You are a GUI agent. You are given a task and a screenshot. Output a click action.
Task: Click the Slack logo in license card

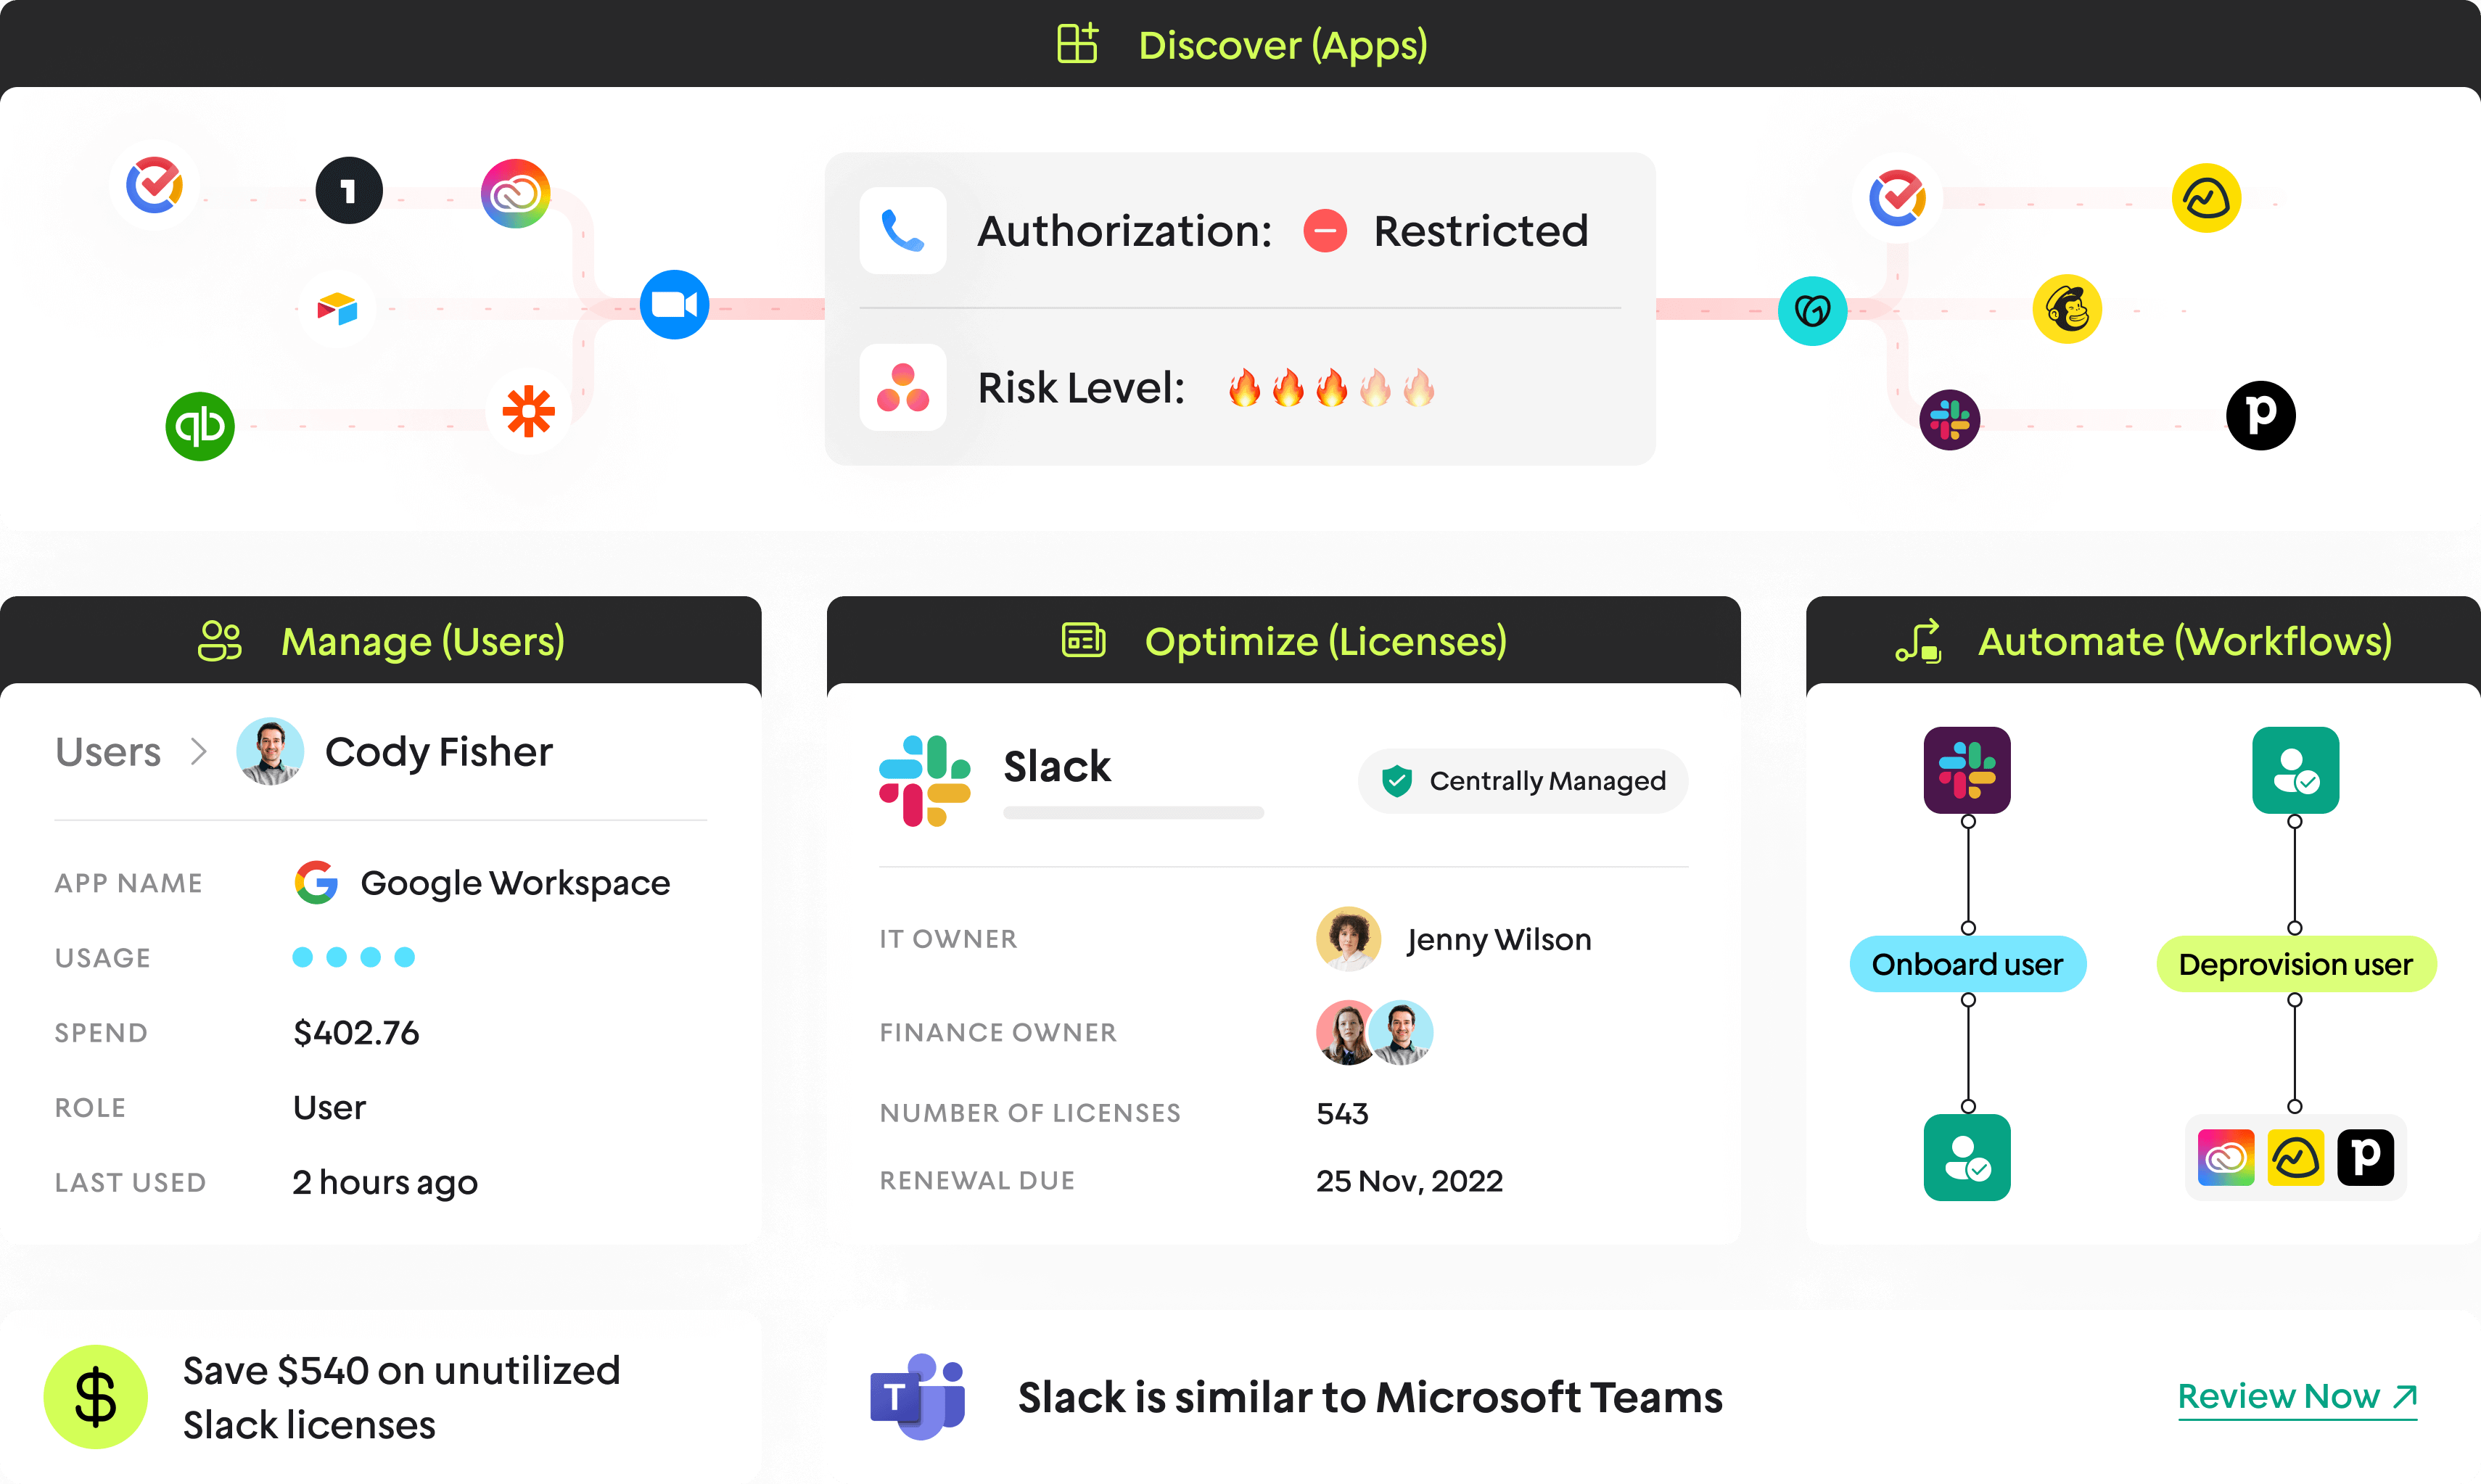click(924, 781)
